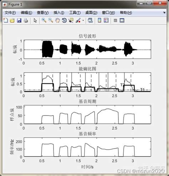This screenshot has width=169, height=176.
Task: Expand the brush color dropdown arrow
Action: pos(83,20)
